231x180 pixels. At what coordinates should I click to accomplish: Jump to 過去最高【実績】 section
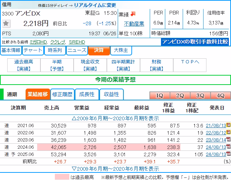click(24, 65)
